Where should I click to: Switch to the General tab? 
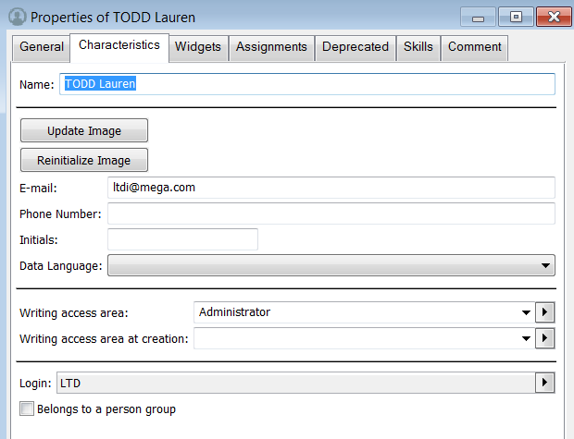42,47
